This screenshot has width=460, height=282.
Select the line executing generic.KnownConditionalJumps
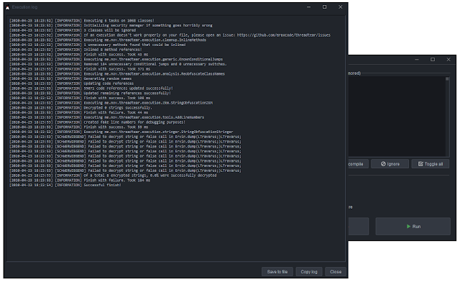[116, 59]
